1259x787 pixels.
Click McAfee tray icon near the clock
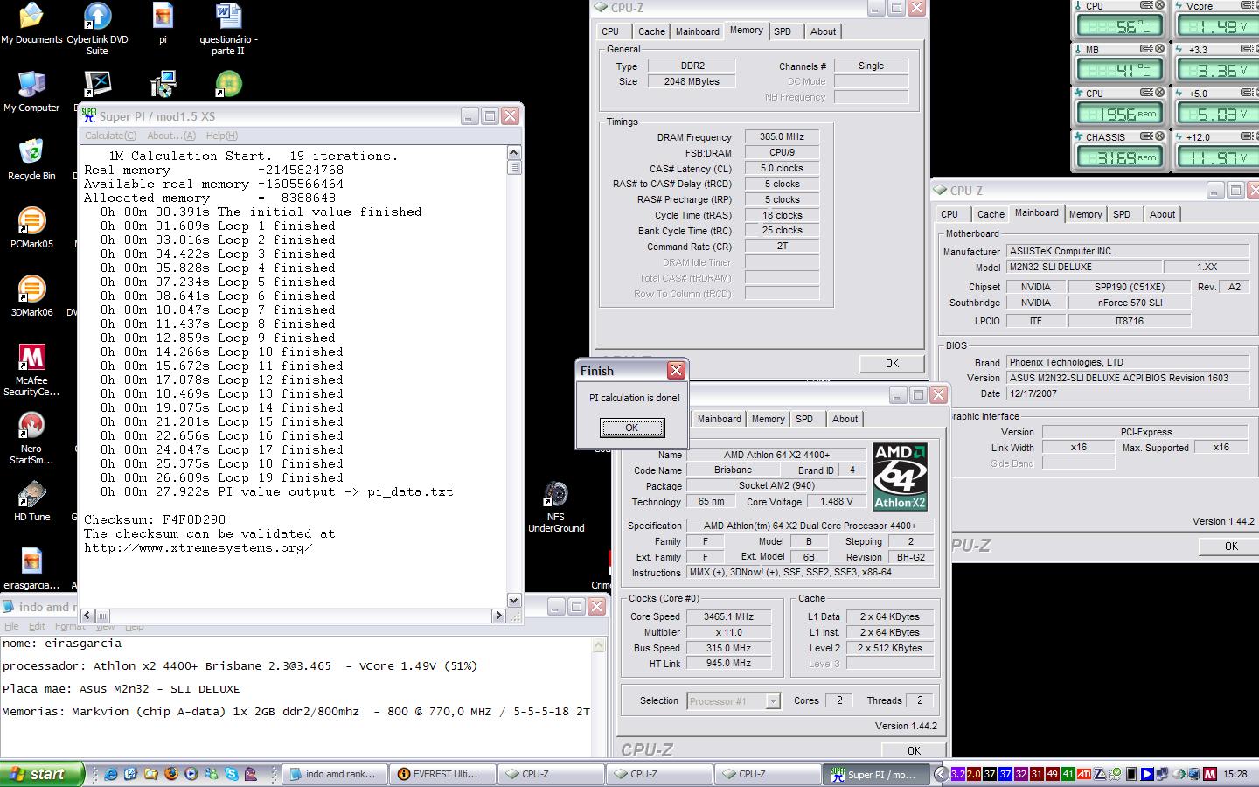click(1210, 774)
